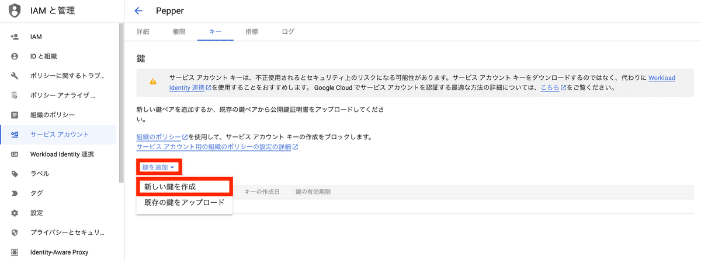Click the サービス アカウント key-card icon

coord(15,135)
